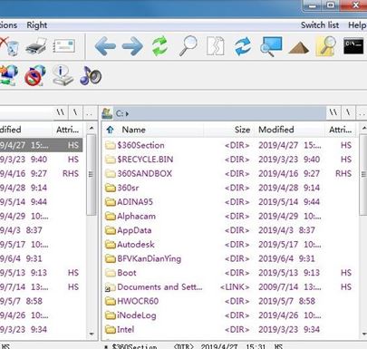Click the envelope mail icon
This screenshot has height=349, width=367.
point(63,46)
